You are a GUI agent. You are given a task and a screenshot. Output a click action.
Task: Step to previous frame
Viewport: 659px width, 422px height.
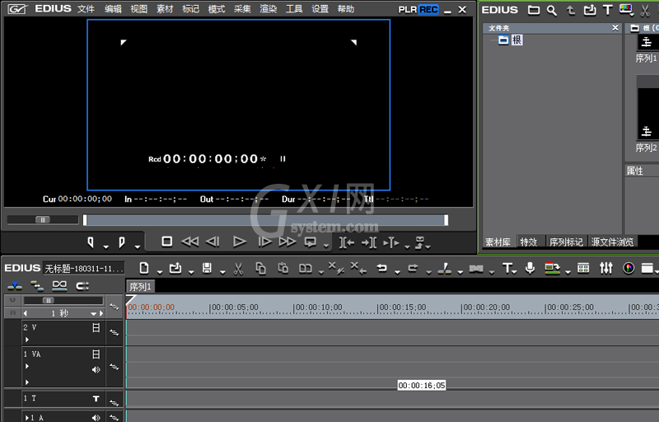[x=213, y=241]
